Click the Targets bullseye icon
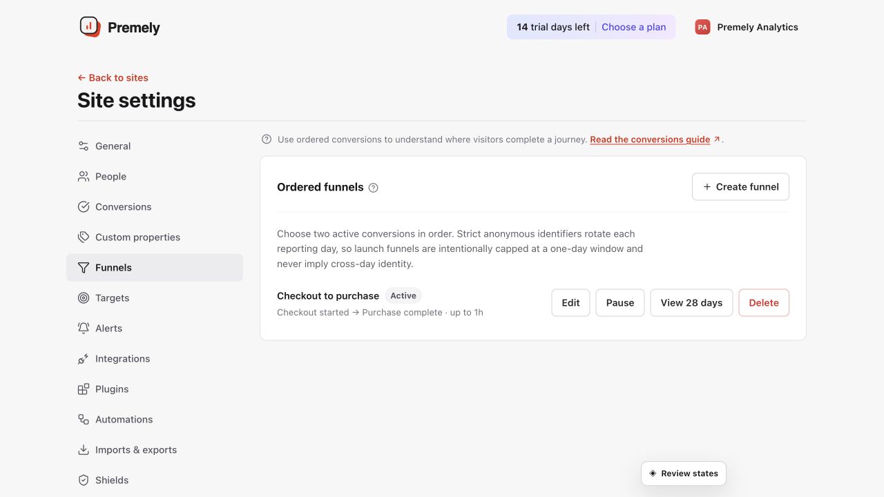Image resolution: width=884 pixels, height=497 pixels. (84, 298)
